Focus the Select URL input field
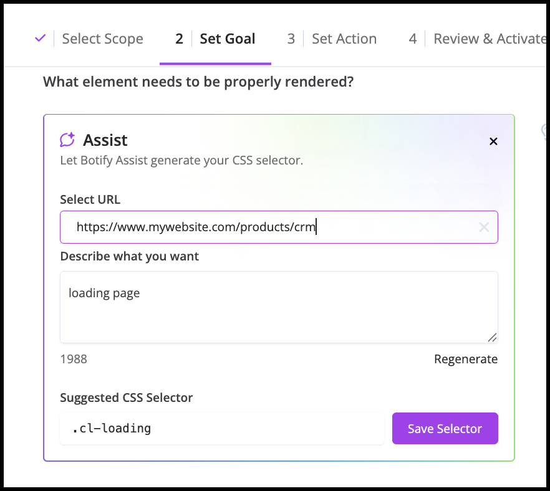Screen dimensions: 550x491 tap(279, 227)
